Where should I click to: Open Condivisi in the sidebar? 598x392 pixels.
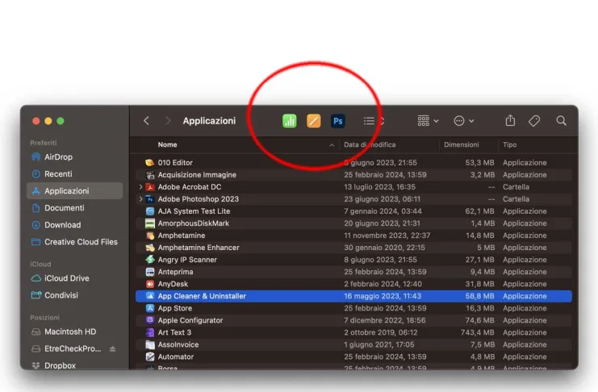coord(75,295)
